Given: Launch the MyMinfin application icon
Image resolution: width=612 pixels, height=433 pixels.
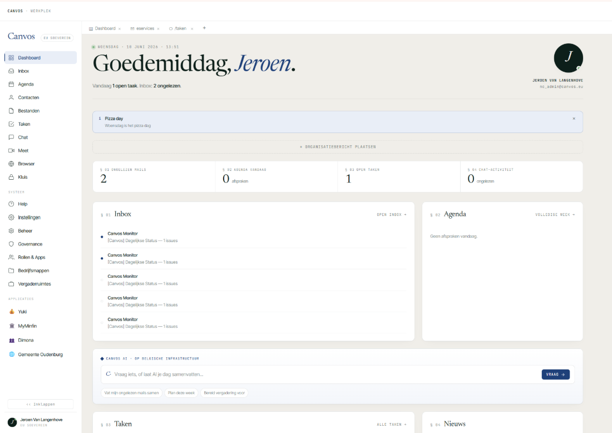Looking at the screenshot, I should click(12, 326).
